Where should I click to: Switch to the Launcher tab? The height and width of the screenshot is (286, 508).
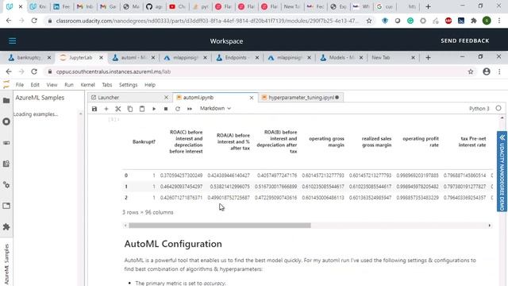129,97
